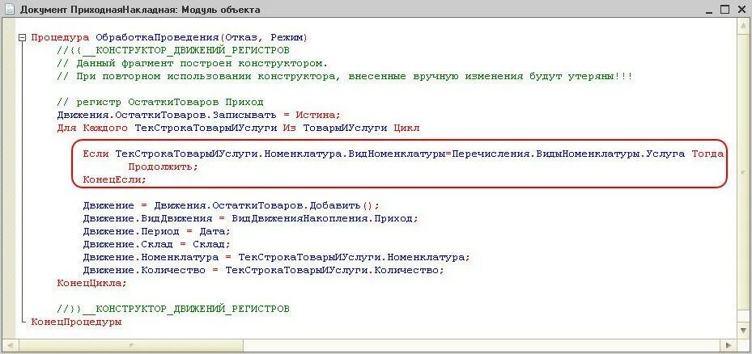Click the comment "регистр ОстаткиТоваров Приход"
Screen dimensions: 752x354
click(x=160, y=102)
